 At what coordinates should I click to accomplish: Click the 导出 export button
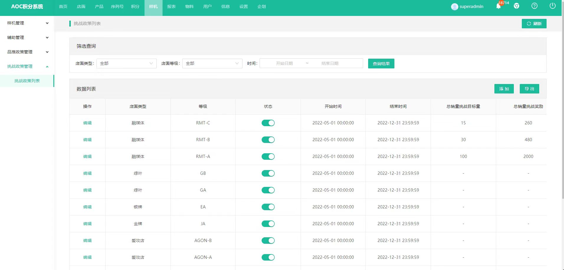(x=529, y=89)
